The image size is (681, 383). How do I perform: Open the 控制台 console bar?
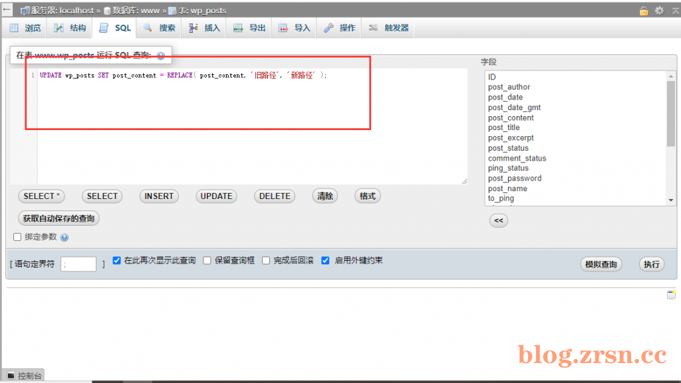click(x=24, y=376)
